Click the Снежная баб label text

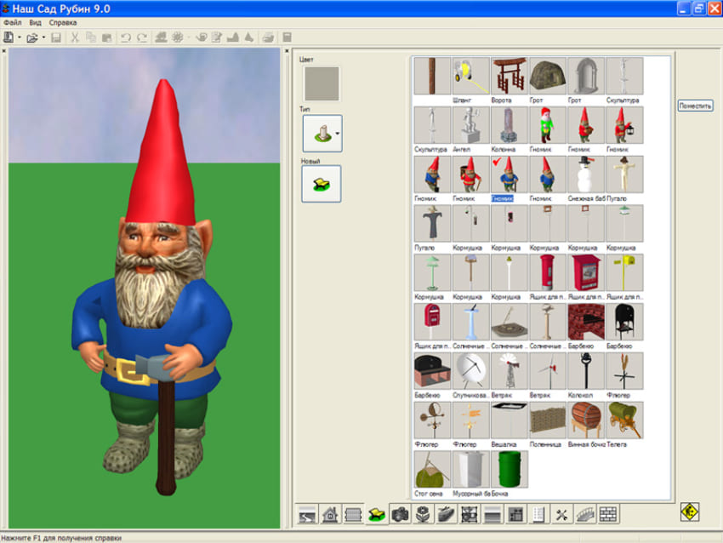tap(587, 198)
